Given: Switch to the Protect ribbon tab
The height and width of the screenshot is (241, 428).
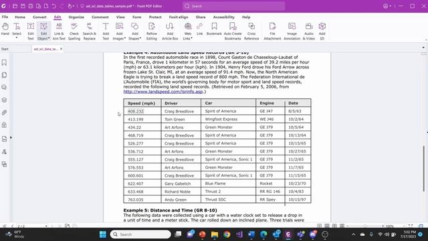Looking at the screenshot, I should (155, 17).
